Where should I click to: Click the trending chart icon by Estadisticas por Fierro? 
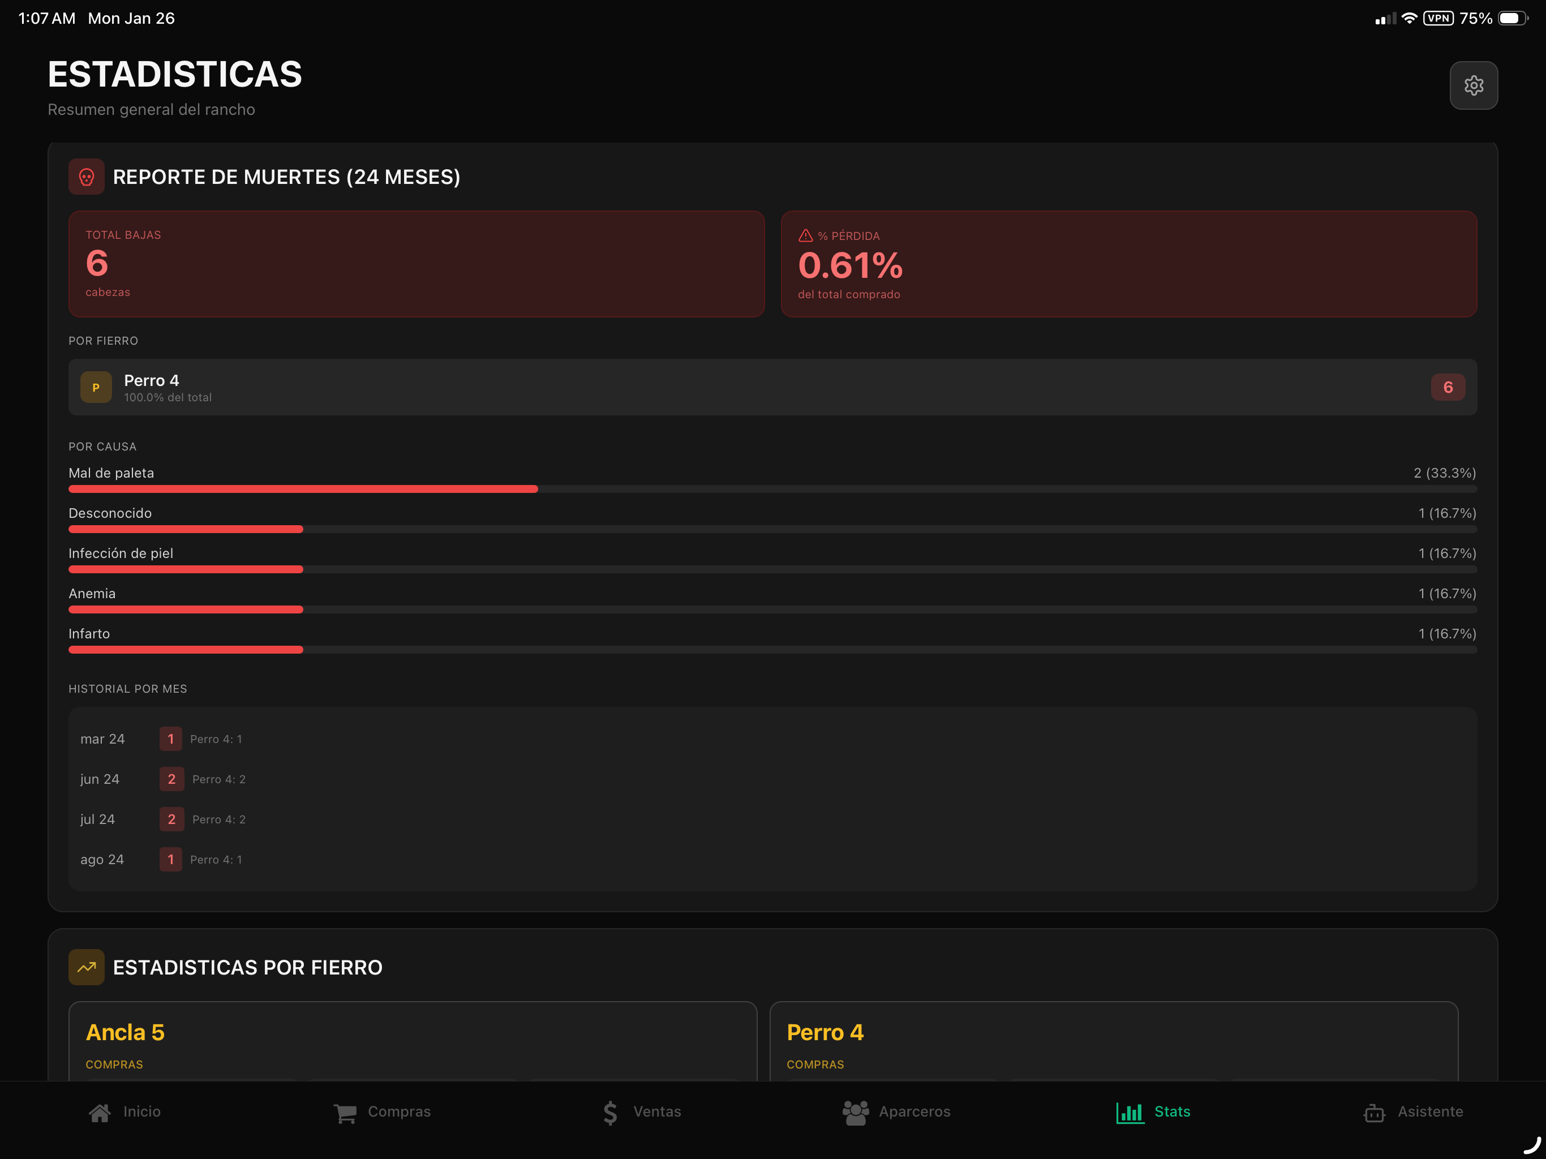[x=87, y=967]
